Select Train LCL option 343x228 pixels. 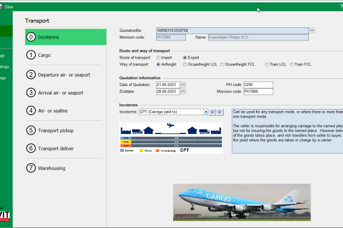coord(267,64)
